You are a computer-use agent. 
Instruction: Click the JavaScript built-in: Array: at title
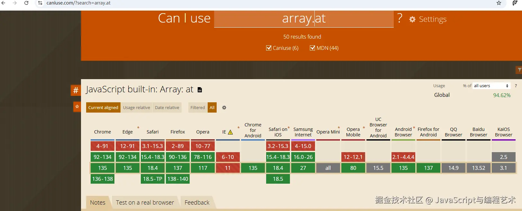[x=139, y=89]
